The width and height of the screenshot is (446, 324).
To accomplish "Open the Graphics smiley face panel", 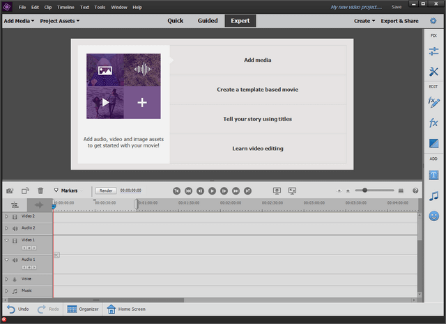I will pos(433,216).
